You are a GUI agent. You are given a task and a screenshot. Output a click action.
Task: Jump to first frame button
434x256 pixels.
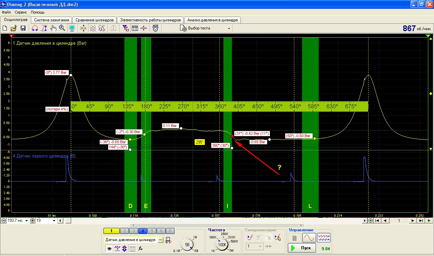377,221
